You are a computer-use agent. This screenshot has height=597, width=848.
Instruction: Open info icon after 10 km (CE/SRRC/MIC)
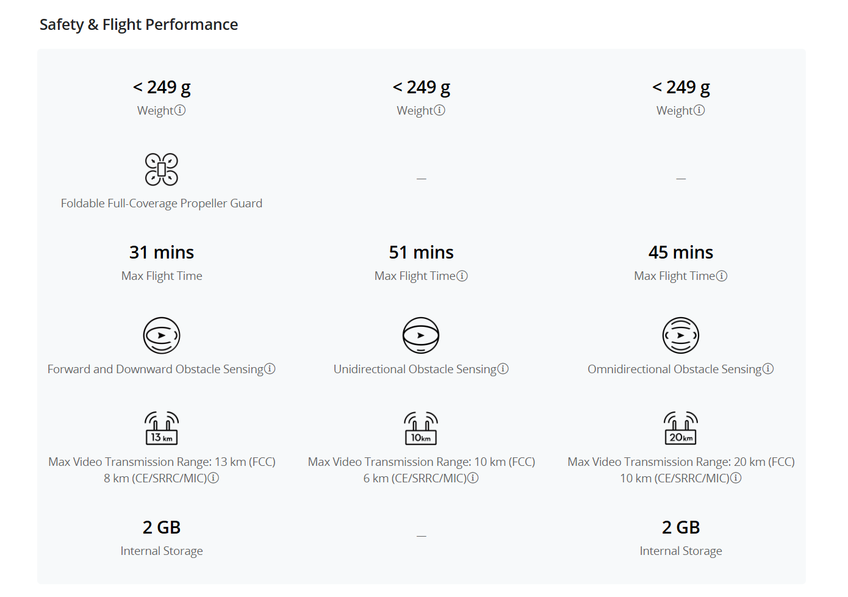pos(736,478)
